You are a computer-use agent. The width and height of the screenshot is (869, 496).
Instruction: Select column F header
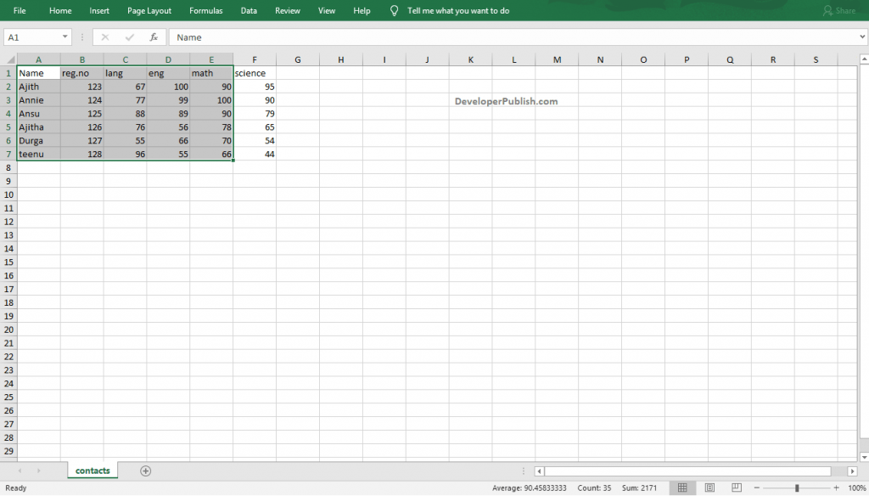pos(255,59)
